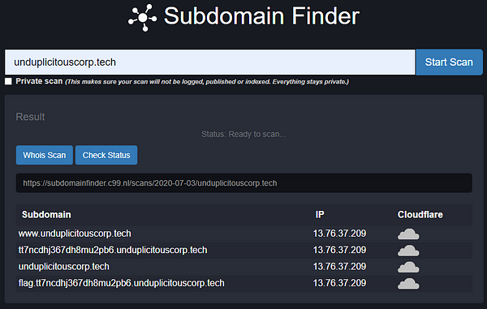This screenshot has height=309, width=487.
Task: Click cloud icon in the flag.tt7ncdhj367dh8mu2pb6 row
Action: coord(408,284)
